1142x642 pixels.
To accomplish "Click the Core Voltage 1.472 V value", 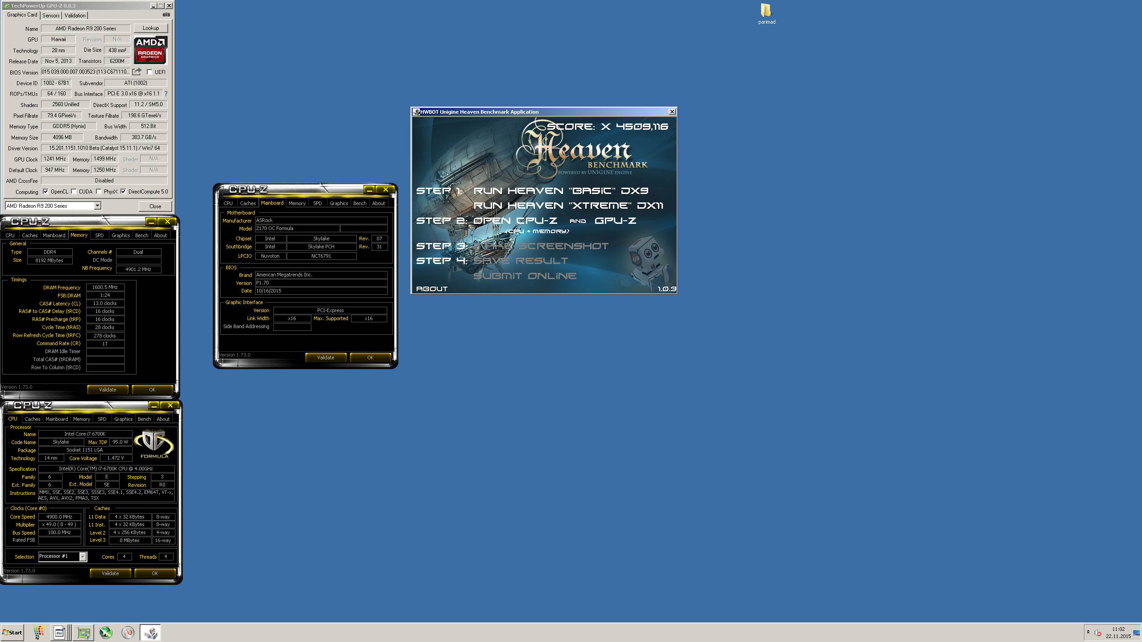I will click(x=116, y=458).
